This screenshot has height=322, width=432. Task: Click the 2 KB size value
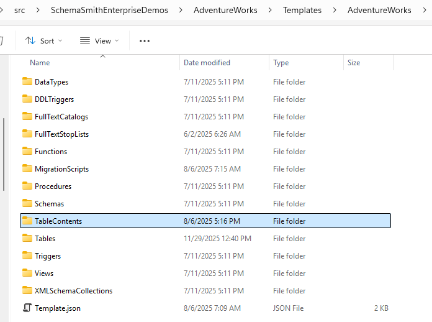(381, 308)
